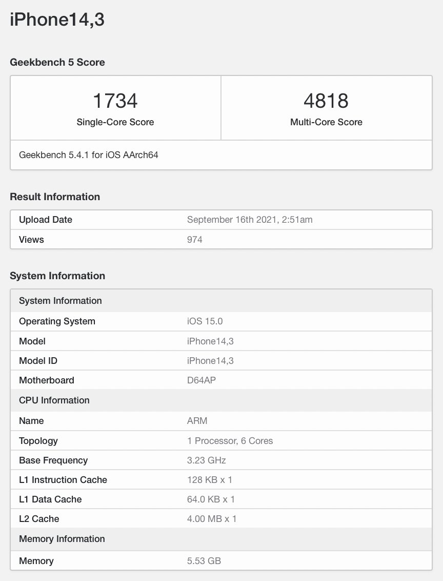Click the System Information table header row

click(221, 300)
